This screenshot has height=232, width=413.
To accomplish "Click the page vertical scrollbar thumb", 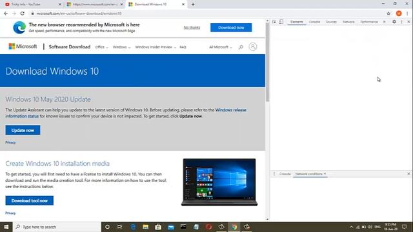I will 268,63.
